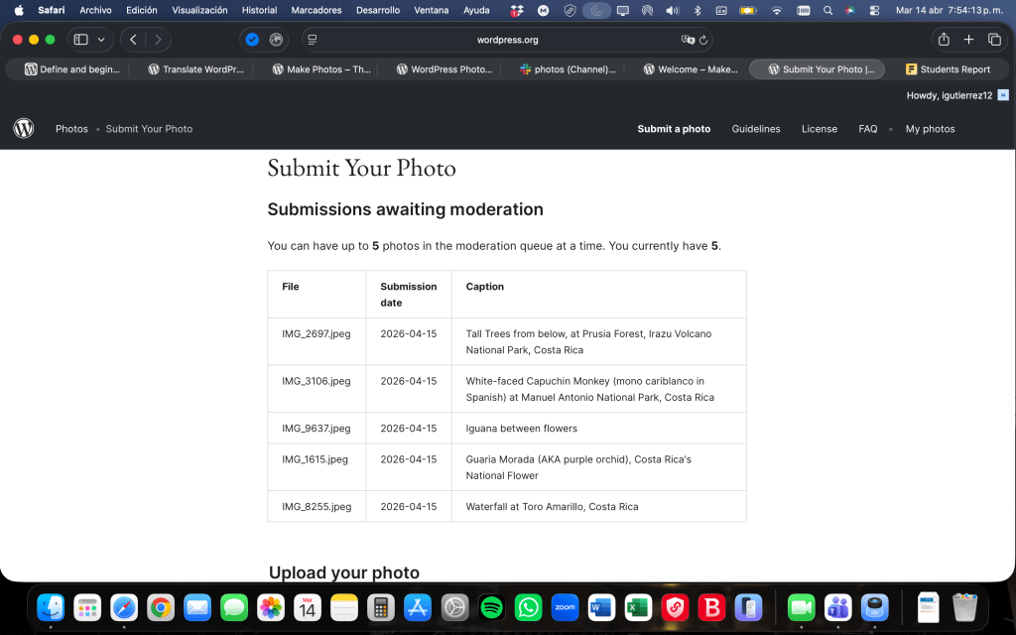Image resolution: width=1016 pixels, height=635 pixels.
Task: Open Spotify from the Dock
Action: point(491,607)
